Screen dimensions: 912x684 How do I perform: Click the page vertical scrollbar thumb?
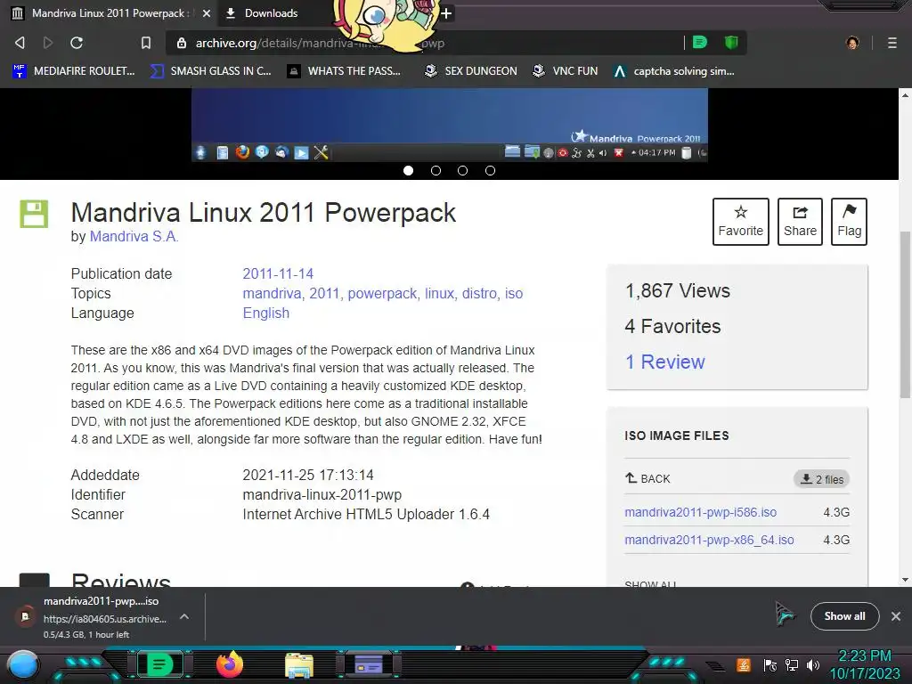click(x=905, y=314)
